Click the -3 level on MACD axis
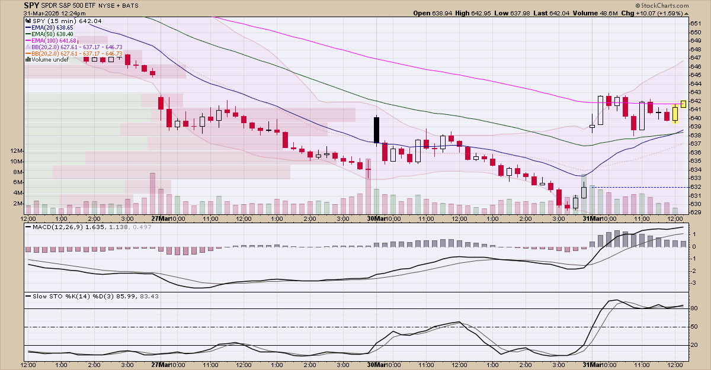Viewport: 711px width, 370px height. [694, 283]
